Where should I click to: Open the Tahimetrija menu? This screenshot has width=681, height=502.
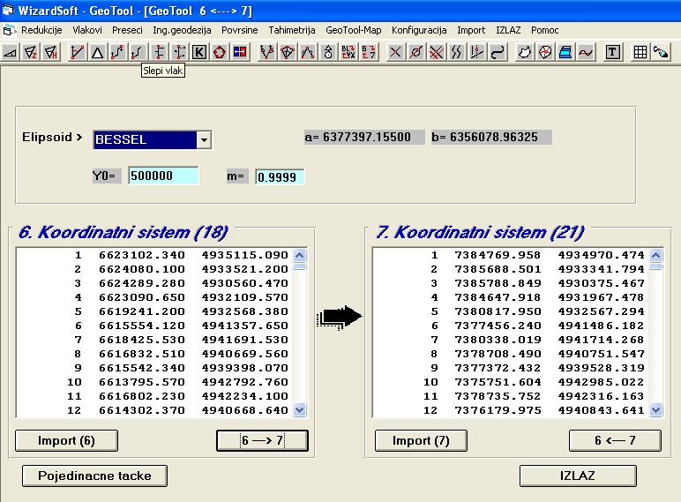[291, 30]
